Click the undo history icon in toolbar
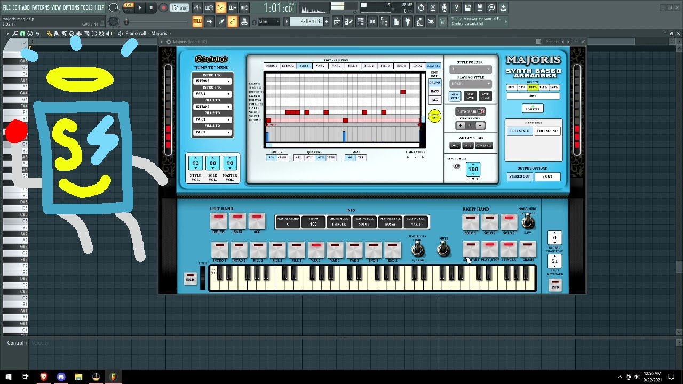 421,7
